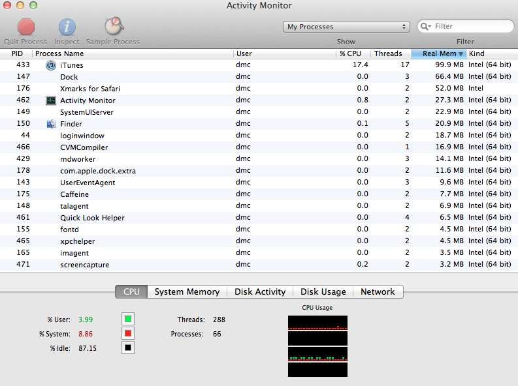The image size is (518, 386).
Task: Select the loginwindow process
Action: click(x=259, y=136)
